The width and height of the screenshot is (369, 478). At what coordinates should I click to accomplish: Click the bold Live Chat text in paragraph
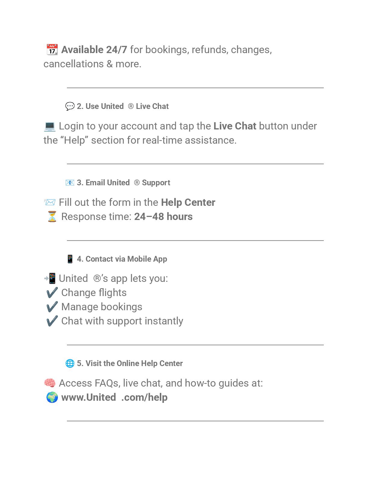[x=235, y=126]
